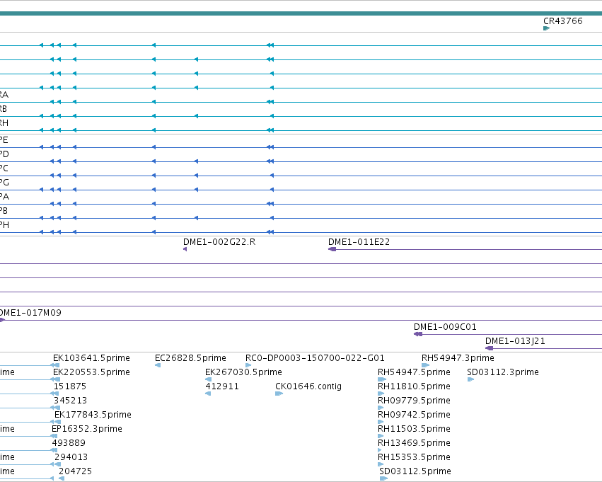
Task: Select the EK177843.5prime EST
Action: point(93,415)
